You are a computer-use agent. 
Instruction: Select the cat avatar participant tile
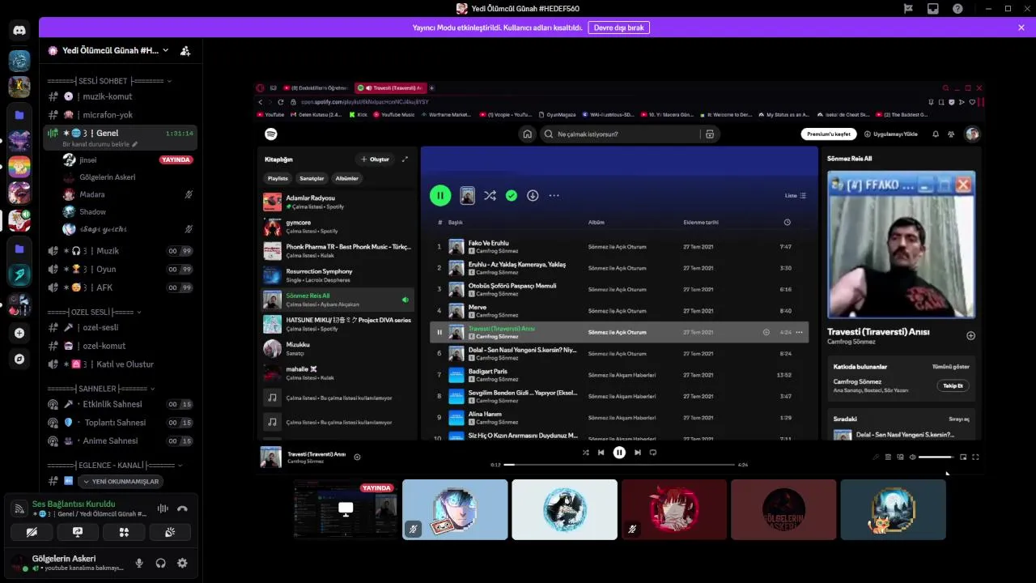893,509
